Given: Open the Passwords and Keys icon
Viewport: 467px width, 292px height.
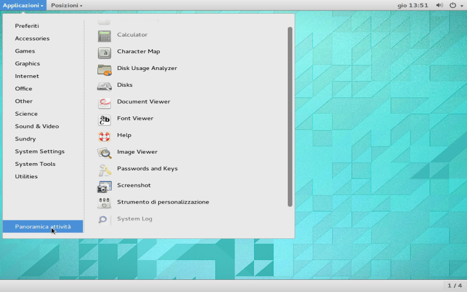Looking at the screenshot, I should point(104,169).
